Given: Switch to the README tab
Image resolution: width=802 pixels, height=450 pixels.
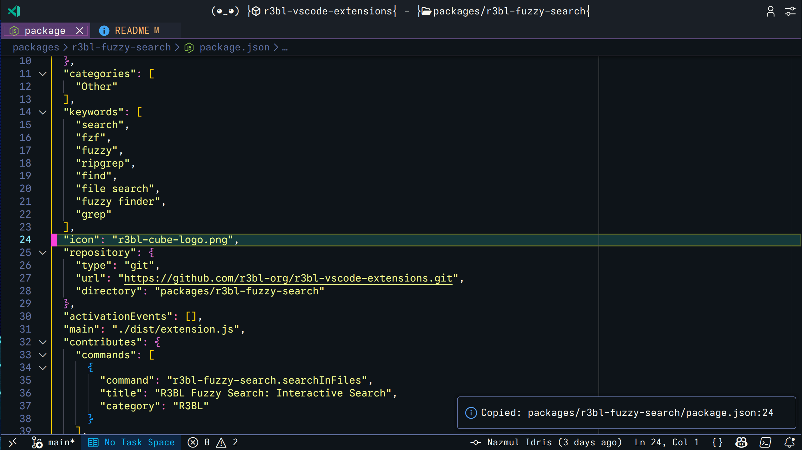Looking at the screenshot, I should click(x=132, y=30).
